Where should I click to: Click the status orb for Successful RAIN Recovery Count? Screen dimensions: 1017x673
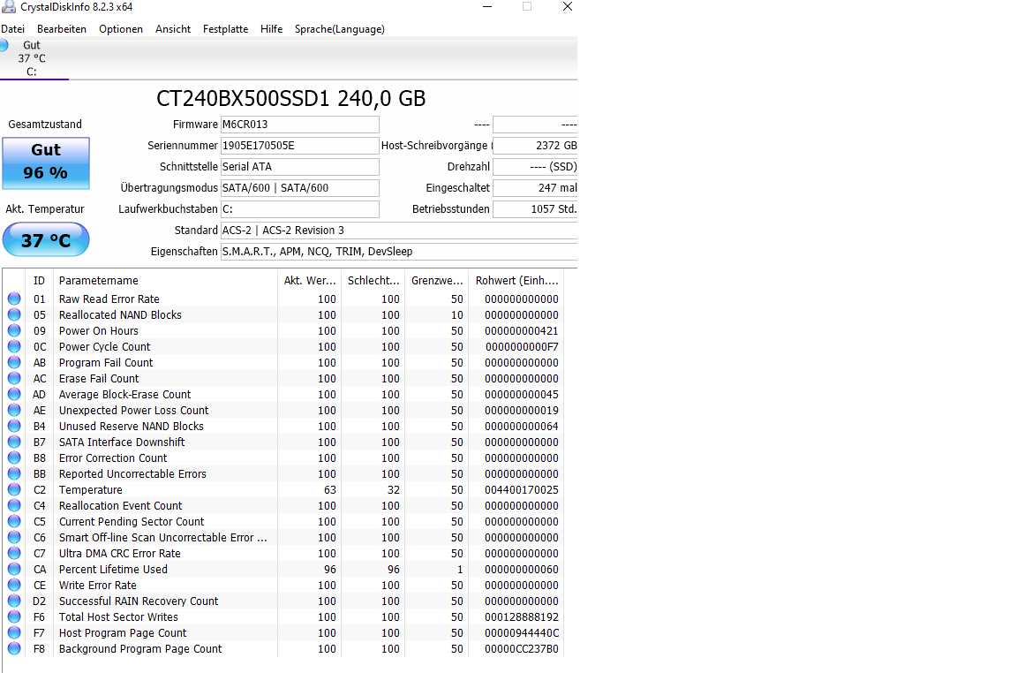point(14,601)
